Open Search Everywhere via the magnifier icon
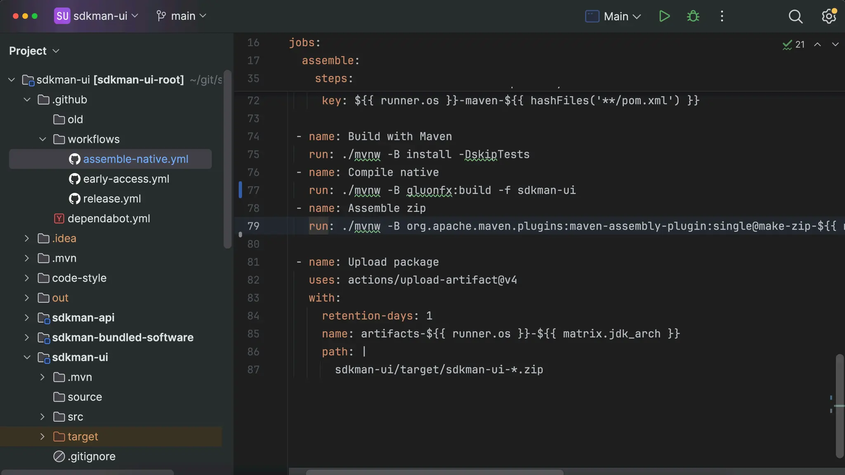This screenshot has width=845, height=475. pyautogui.click(x=795, y=16)
